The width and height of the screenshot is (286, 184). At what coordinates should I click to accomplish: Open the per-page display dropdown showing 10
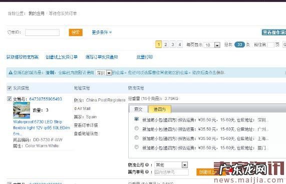(x=212, y=45)
